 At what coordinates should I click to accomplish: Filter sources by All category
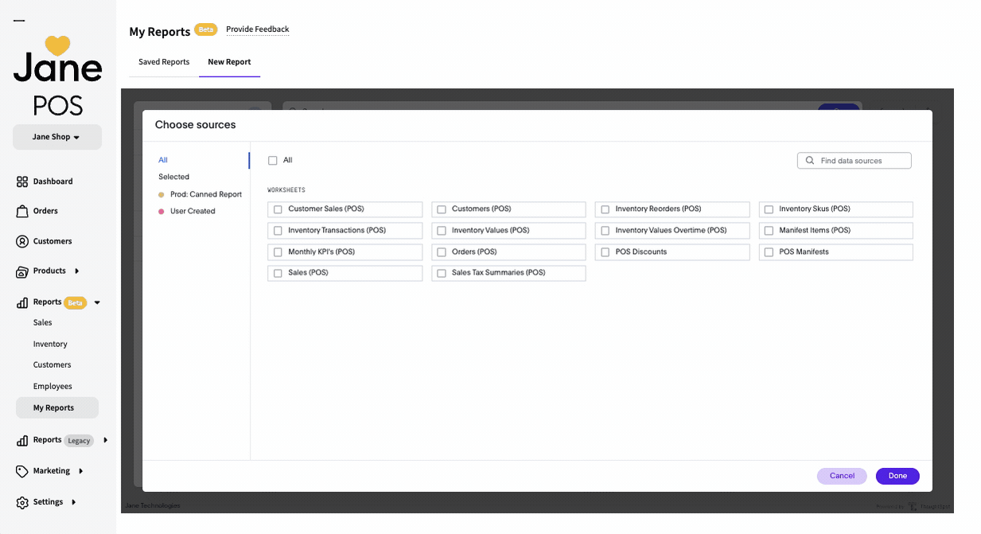point(163,160)
